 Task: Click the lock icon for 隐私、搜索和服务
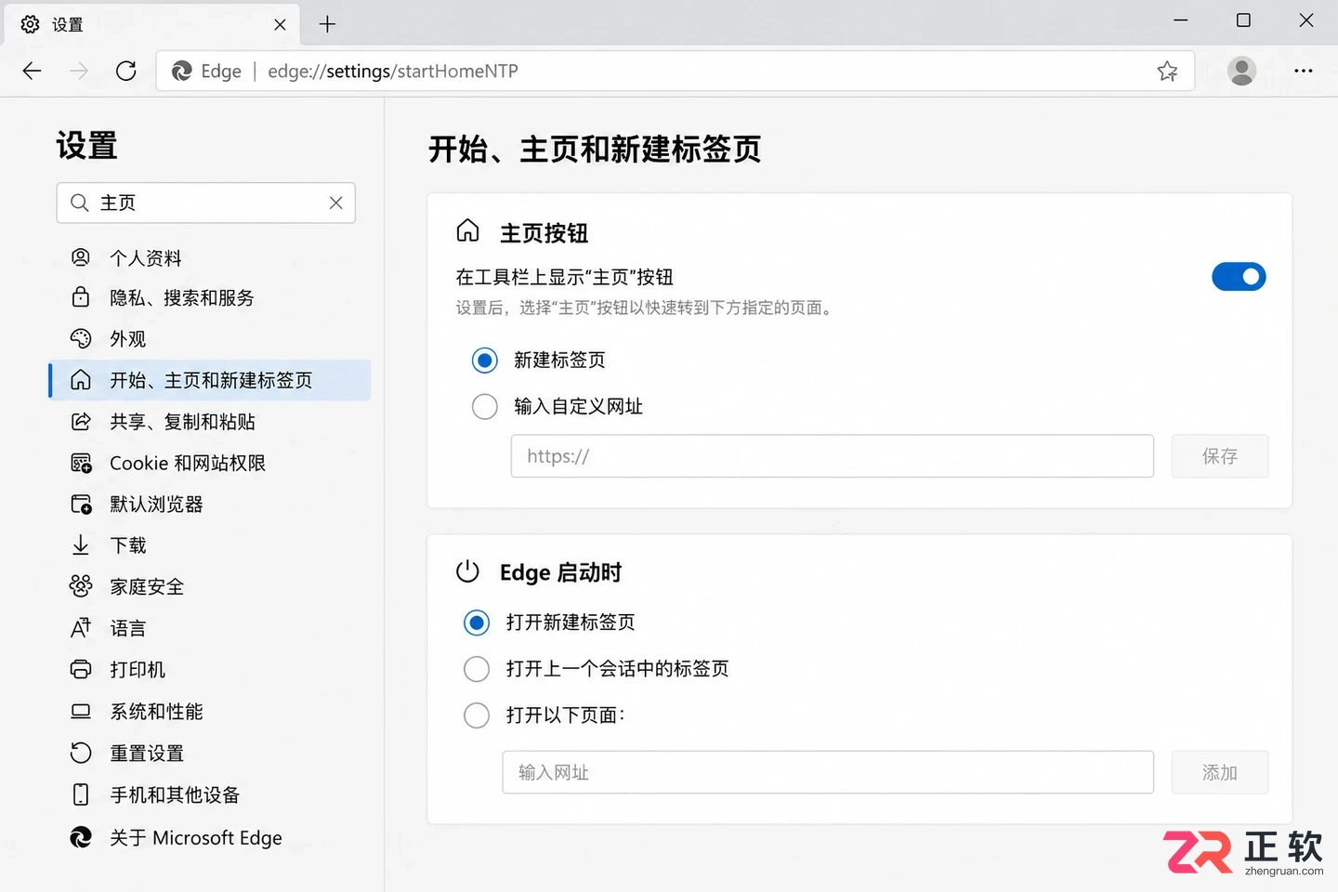point(81,297)
